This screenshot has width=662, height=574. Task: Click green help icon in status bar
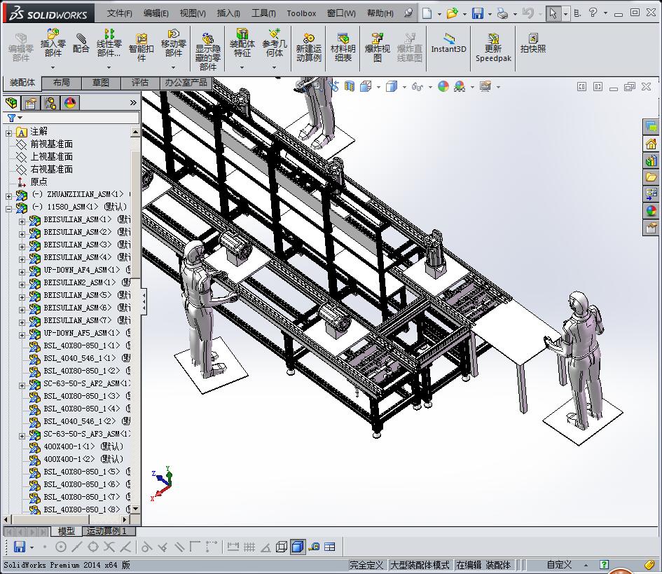(604, 565)
